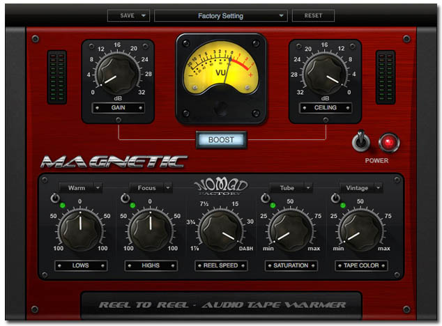
Task: Click the right output level meter
Action: 386,77
